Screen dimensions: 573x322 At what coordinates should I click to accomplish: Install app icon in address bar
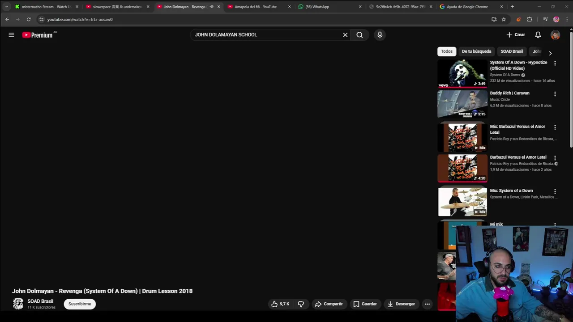(x=494, y=19)
